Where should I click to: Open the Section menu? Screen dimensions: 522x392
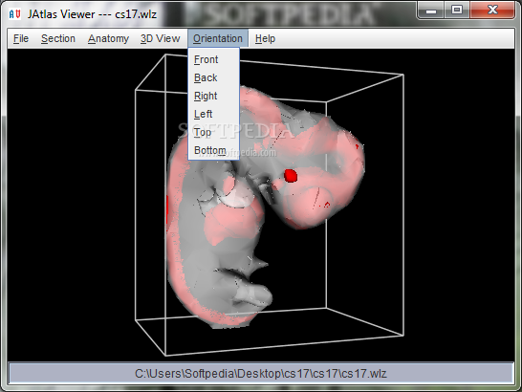point(58,38)
